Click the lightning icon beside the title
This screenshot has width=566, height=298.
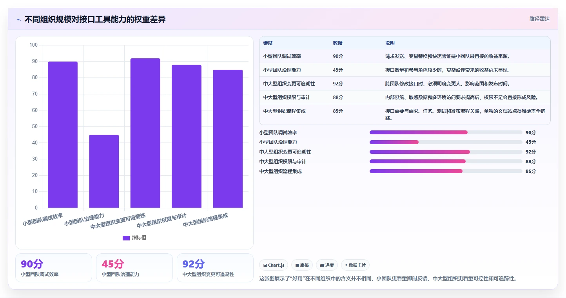coord(19,20)
